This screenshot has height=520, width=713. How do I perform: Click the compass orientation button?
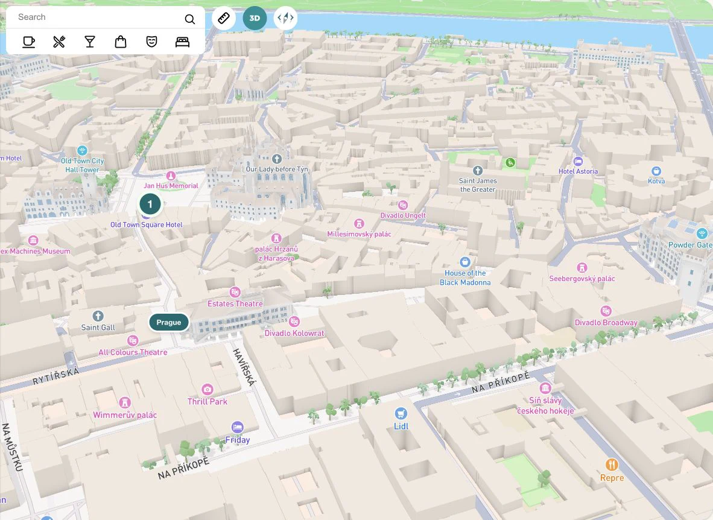coord(285,18)
